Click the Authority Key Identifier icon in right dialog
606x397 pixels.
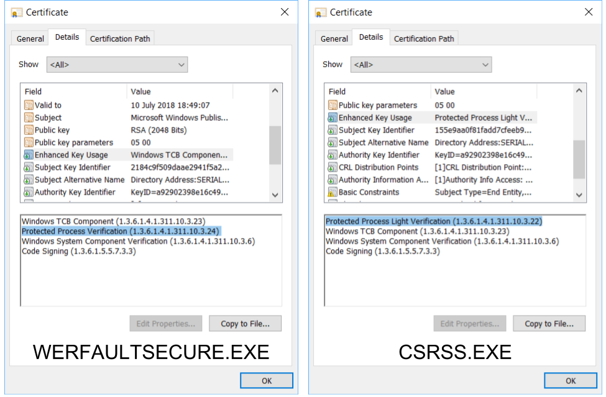333,155
